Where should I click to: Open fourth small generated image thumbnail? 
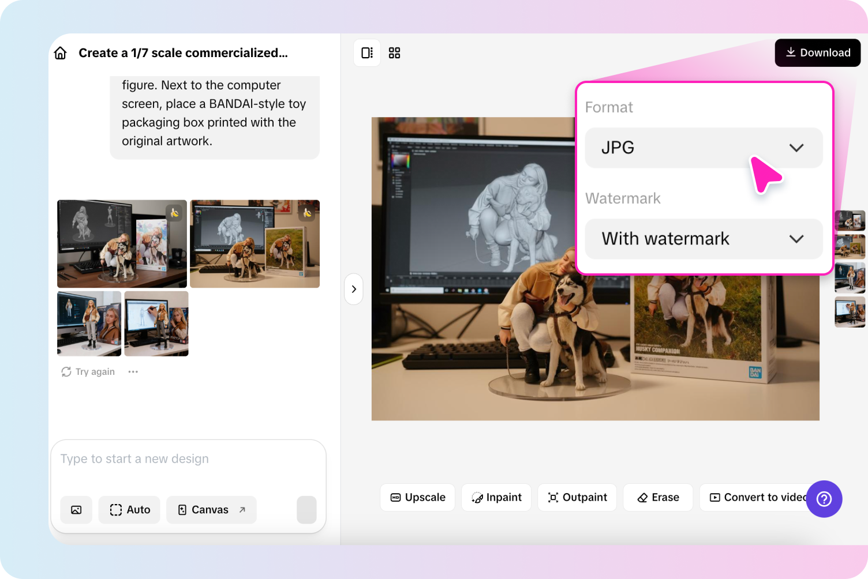click(x=156, y=324)
